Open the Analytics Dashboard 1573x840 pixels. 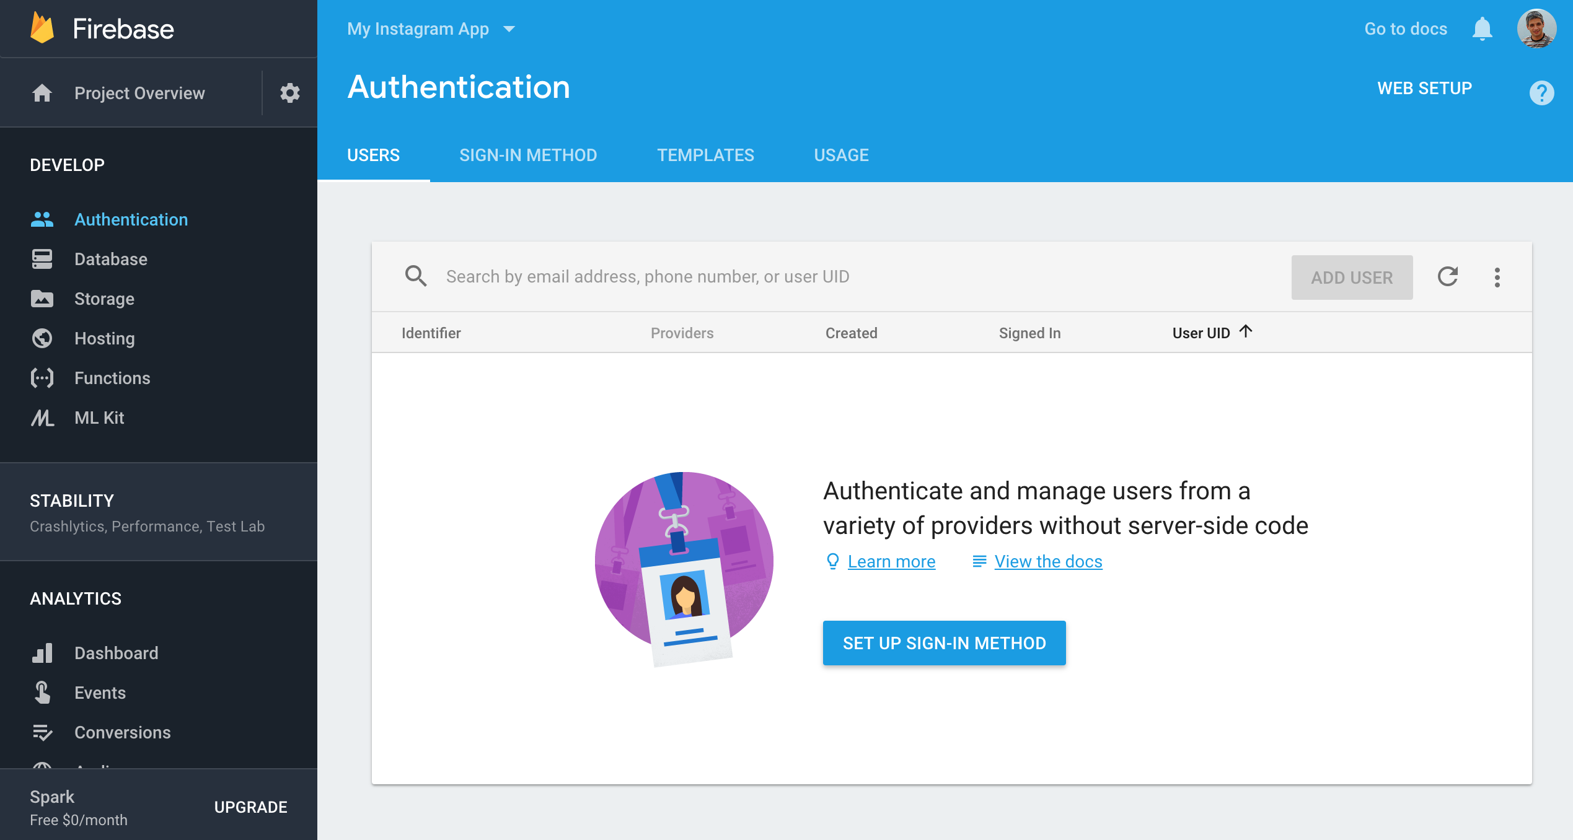point(116,653)
